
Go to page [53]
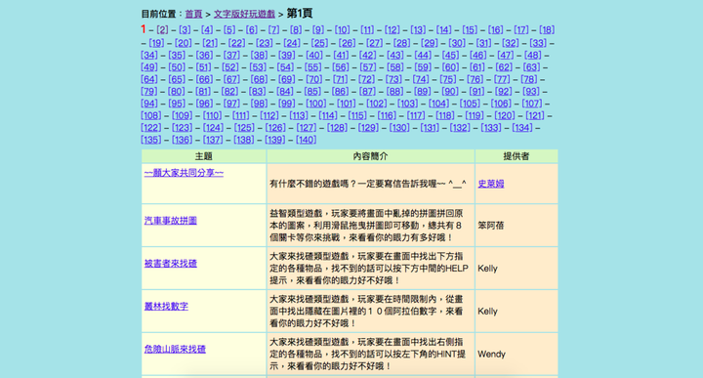click(x=258, y=67)
